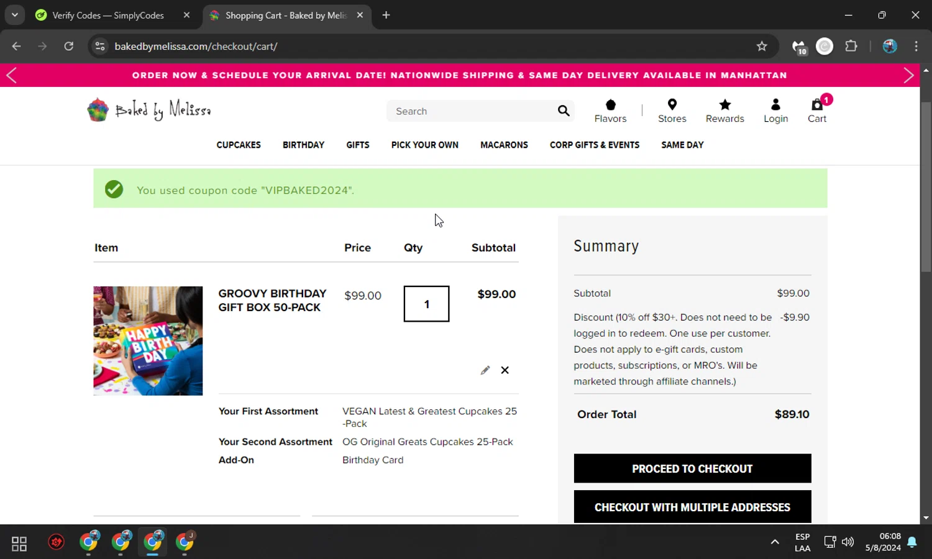Viewport: 932px width, 559px height.
Task: Open the SAME DAY menu
Action: pos(682,145)
